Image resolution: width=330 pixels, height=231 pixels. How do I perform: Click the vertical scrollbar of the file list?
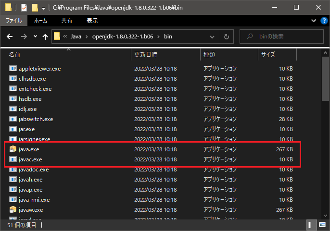click(326, 134)
